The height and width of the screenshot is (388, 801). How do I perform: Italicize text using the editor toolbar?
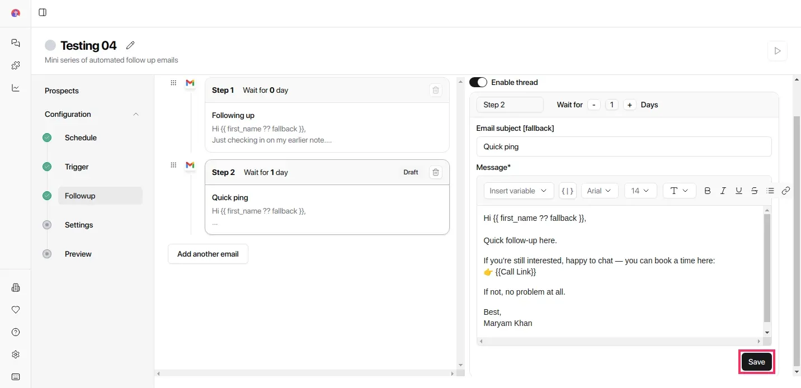tap(723, 191)
